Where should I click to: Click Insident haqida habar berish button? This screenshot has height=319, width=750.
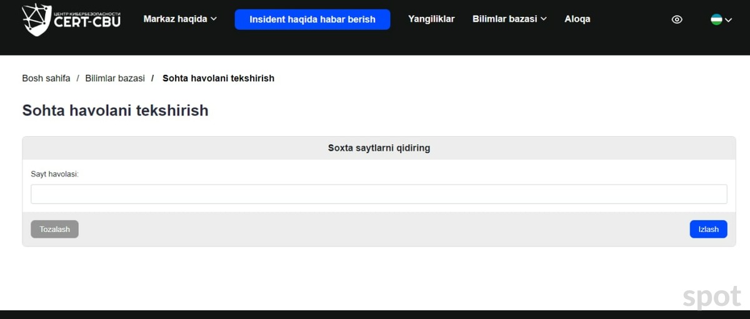312,19
